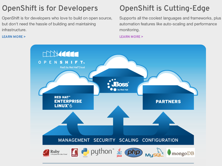Click the SCALING label in the diagram
The height and width of the screenshot is (166, 222).
[129, 140]
